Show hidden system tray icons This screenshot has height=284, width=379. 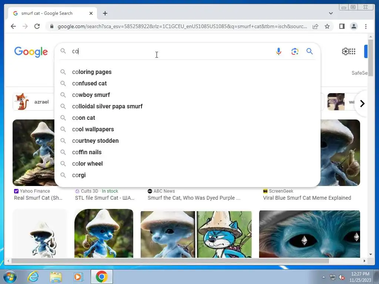pos(323,277)
